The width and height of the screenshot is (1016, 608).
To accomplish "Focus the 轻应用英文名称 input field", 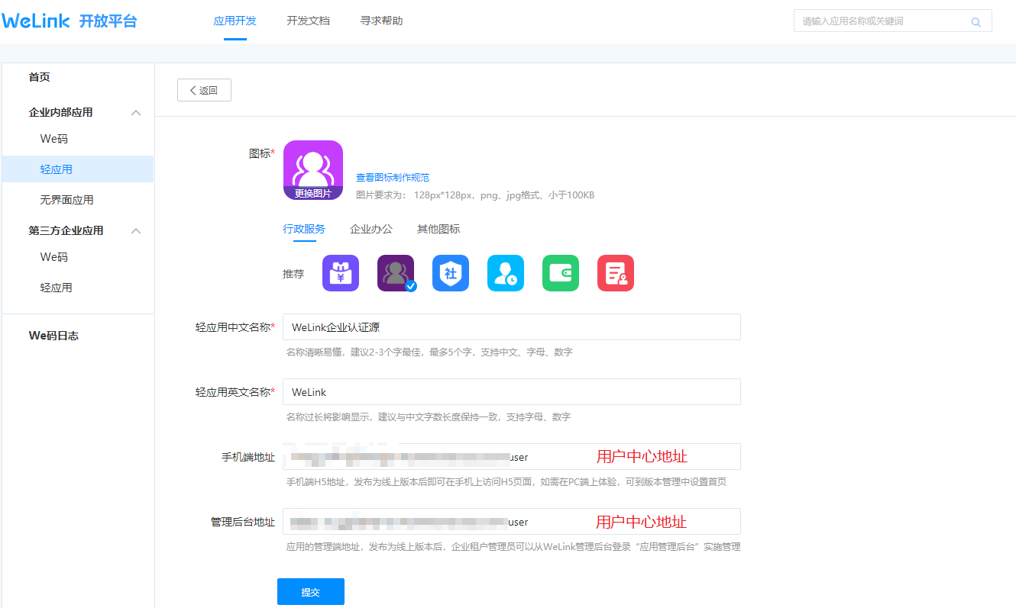I will coord(512,392).
